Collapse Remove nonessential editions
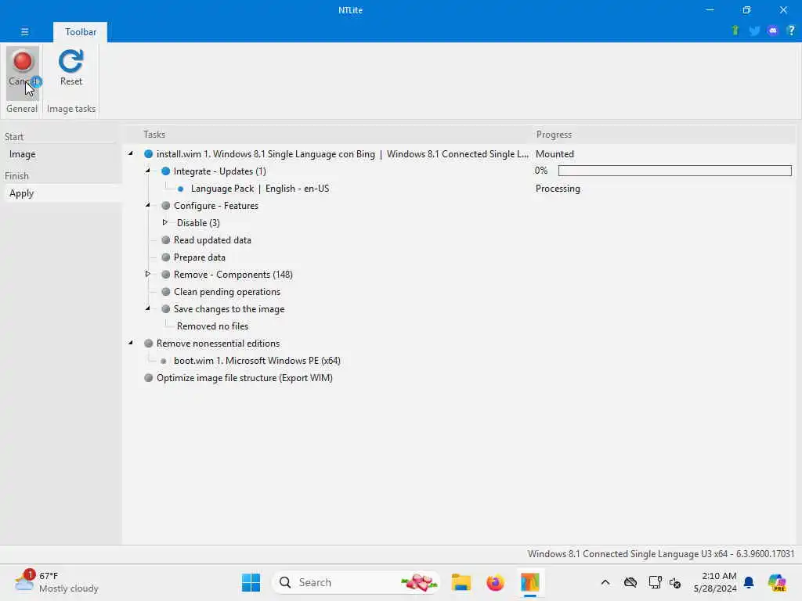The image size is (802, 601). [131, 343]
